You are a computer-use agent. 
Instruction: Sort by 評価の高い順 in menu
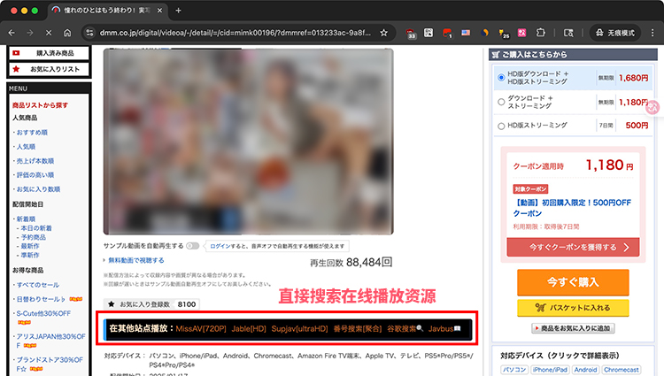click(35, 174)
